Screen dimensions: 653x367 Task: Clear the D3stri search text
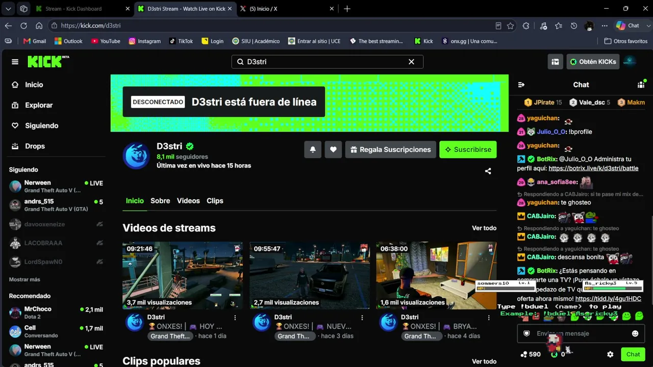[x=411, y=62]
